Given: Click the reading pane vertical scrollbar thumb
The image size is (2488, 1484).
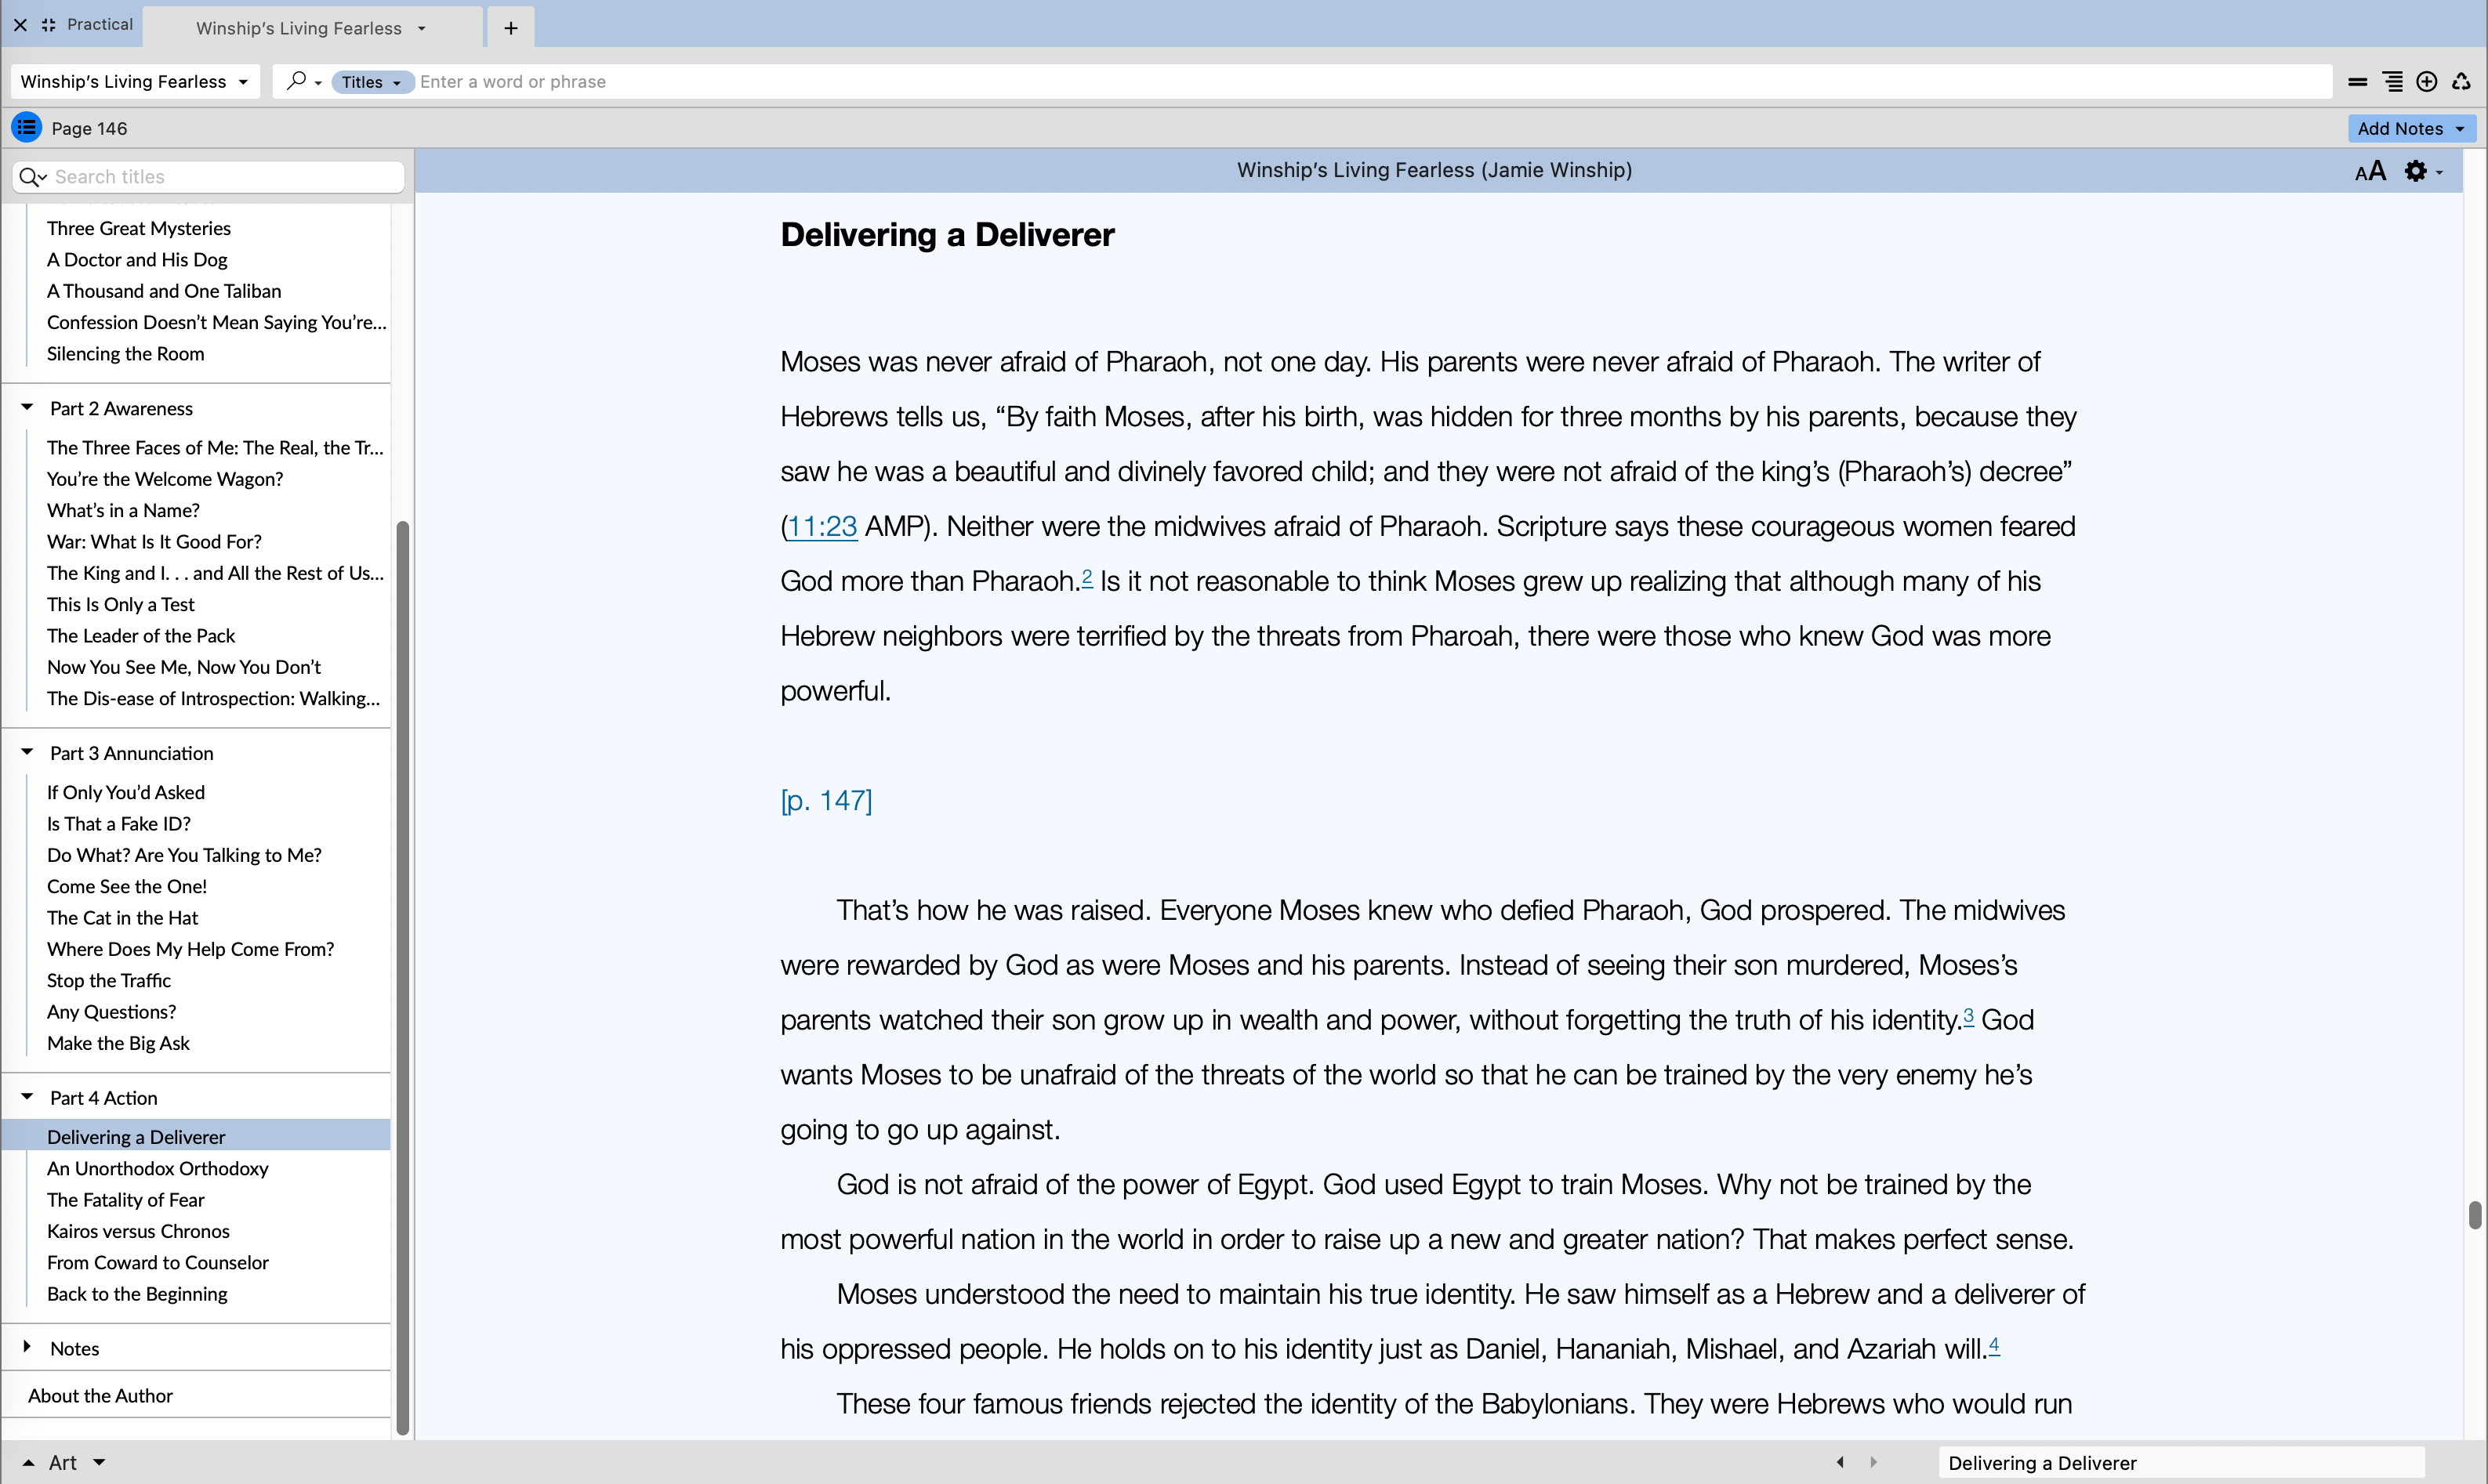Looking at the screenshot, I should pos(2474,1215).
